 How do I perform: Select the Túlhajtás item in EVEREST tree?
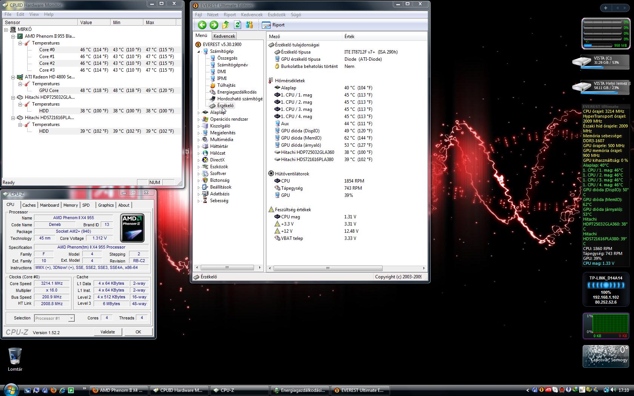226,85
